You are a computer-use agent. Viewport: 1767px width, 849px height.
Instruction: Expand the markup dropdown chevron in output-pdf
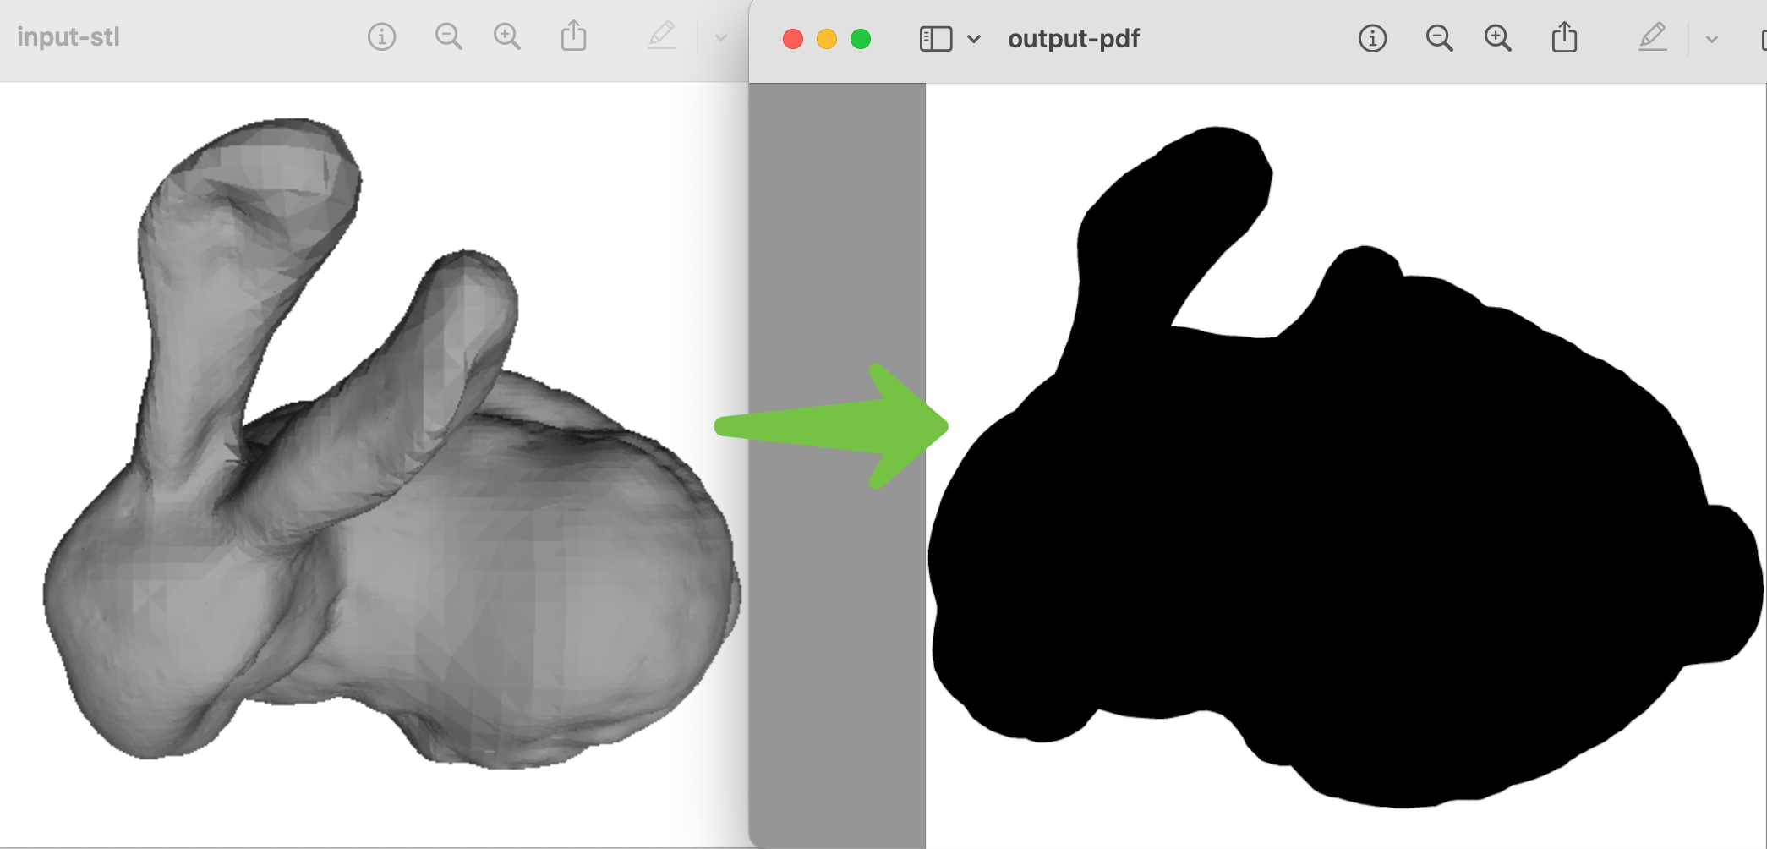(x=1713, y=39)
